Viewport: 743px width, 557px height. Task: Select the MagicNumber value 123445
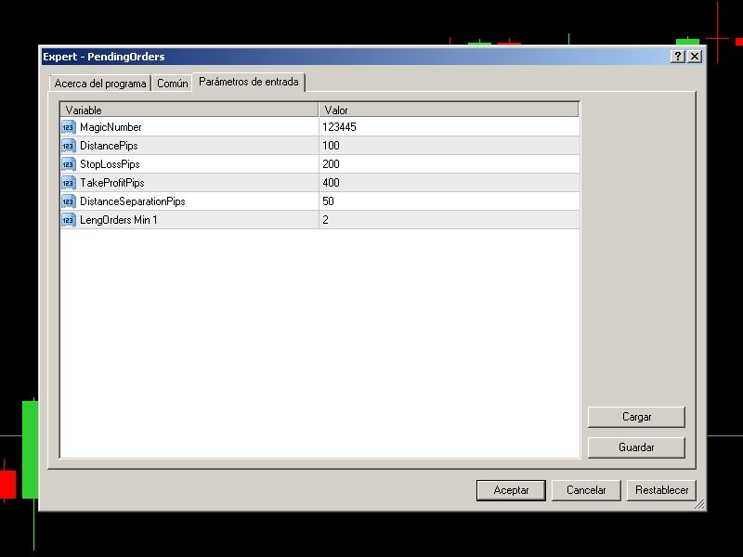point(450,127)
